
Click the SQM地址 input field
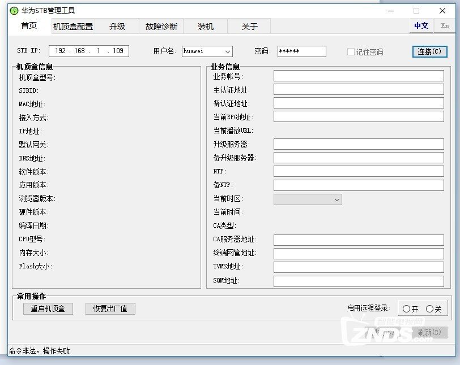click(x=359, y=281)
